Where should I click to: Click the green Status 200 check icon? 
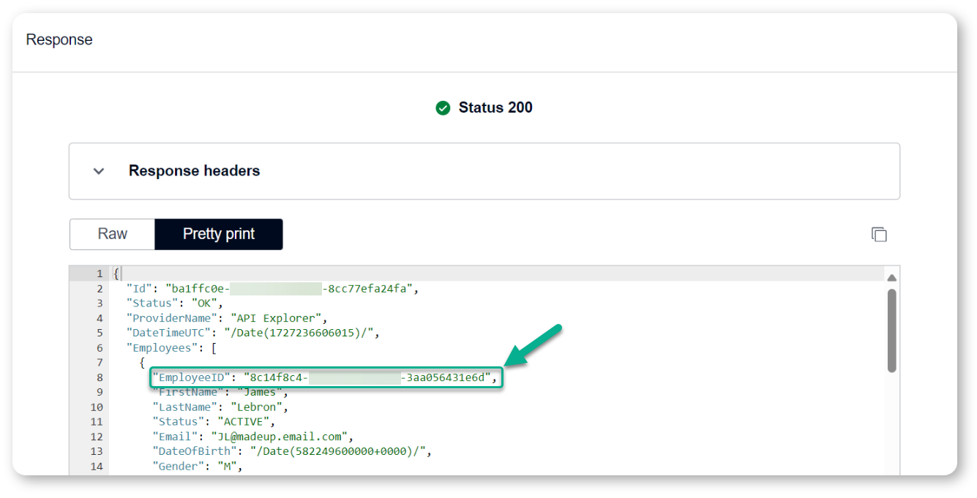pyautogui.click(x=443, y=108)
